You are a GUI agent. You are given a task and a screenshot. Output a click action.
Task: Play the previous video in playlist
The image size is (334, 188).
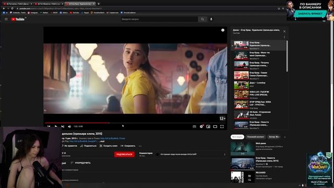tap(49, 126)
